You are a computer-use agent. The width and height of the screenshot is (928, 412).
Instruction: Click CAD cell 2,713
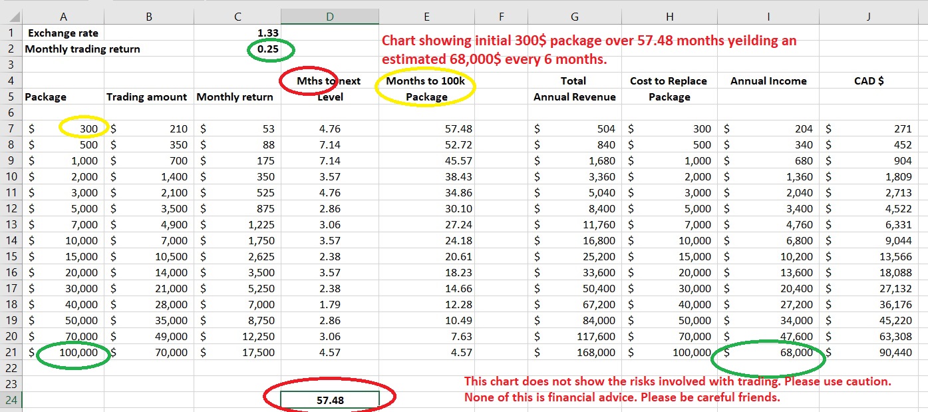point(868,192)
